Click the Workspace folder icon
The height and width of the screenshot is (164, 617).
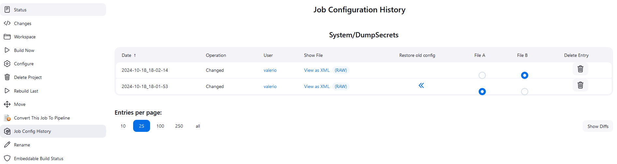(x=7, y=37)
